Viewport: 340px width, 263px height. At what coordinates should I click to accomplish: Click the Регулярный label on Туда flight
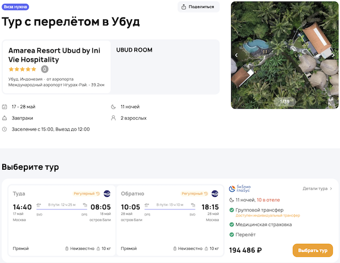87,193
